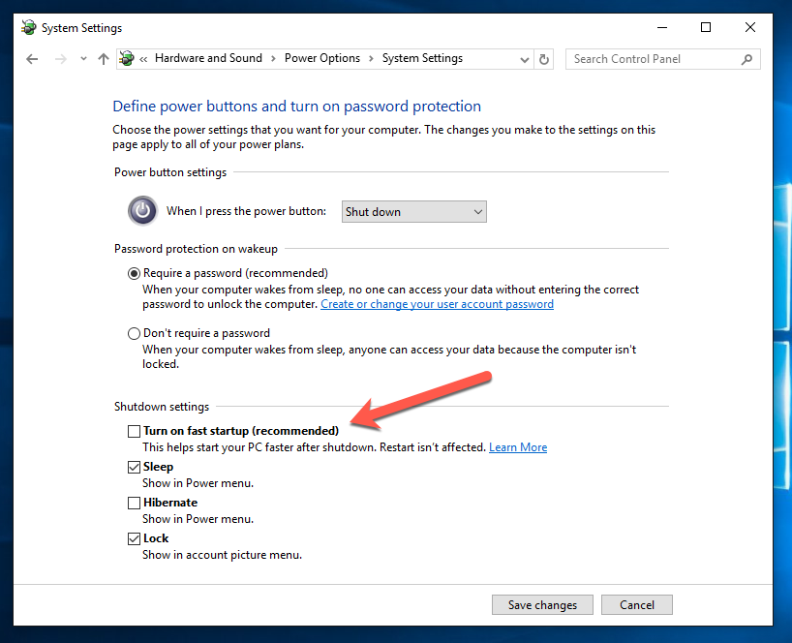Enable the Hibernate checkbox

pyautogui.click(x=135, y=503)
